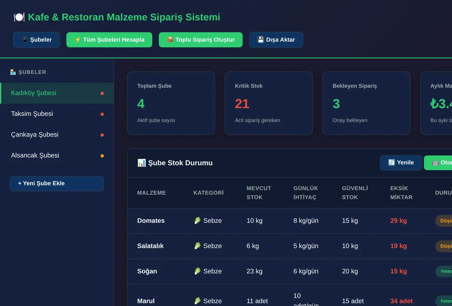Screen dimensions: 452x306
Task: Select the Soğan ingredient name
Action: [x=147, y=271]
